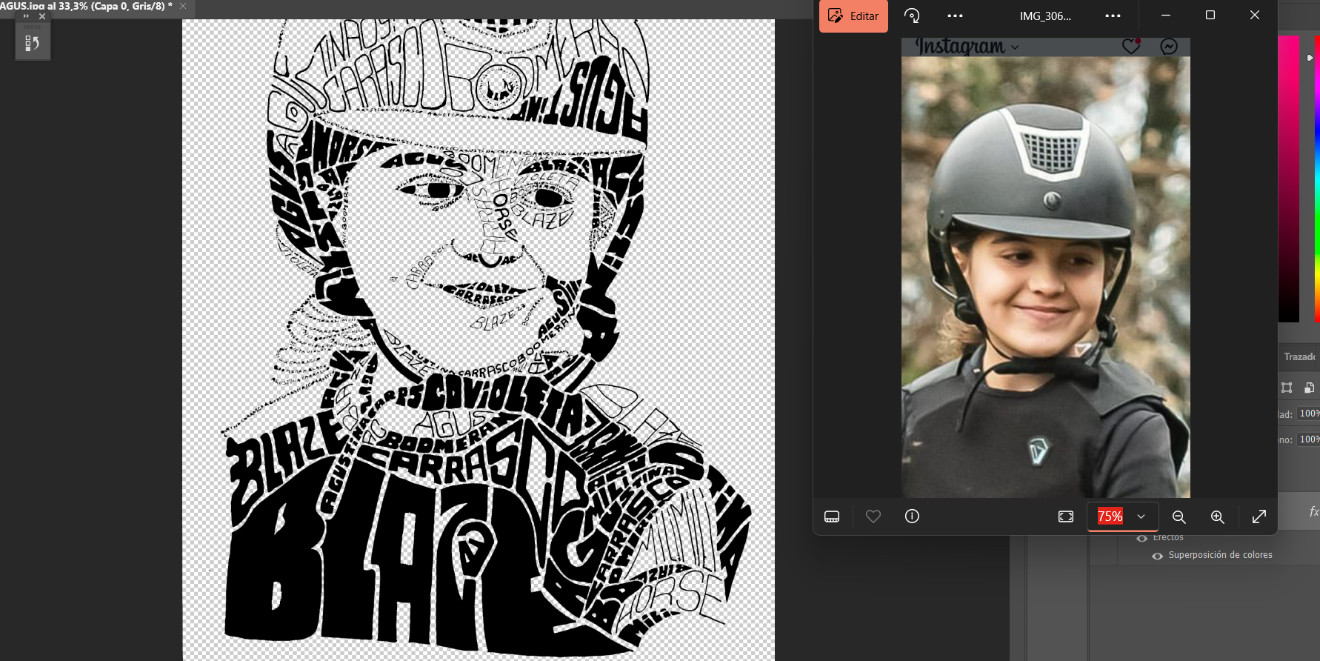Screen dimensions: 1320x661
Task: Open the three-dot menu next to Editar
Action: [955, 16]
